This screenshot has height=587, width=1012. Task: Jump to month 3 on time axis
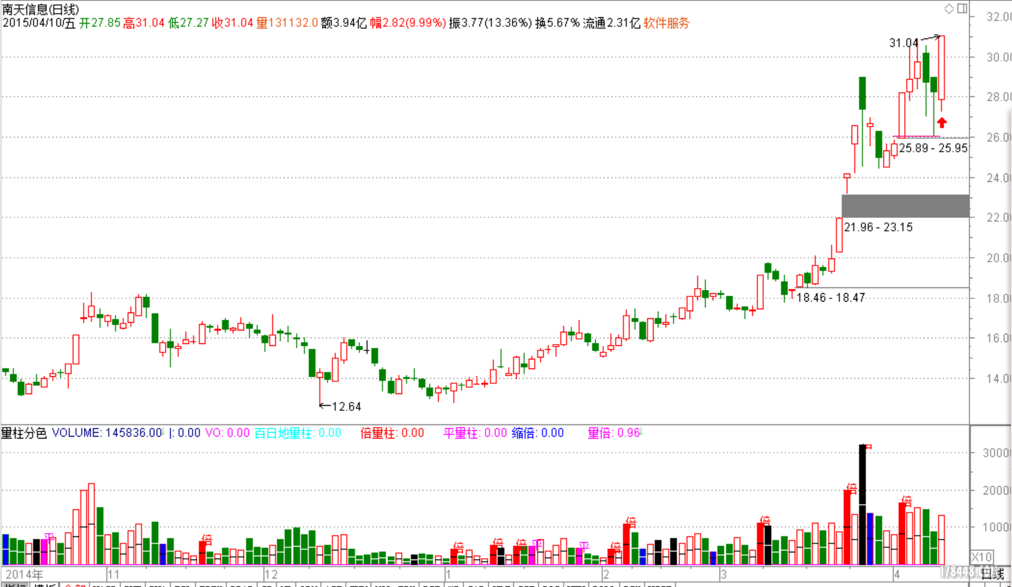[x=723, y=574]
